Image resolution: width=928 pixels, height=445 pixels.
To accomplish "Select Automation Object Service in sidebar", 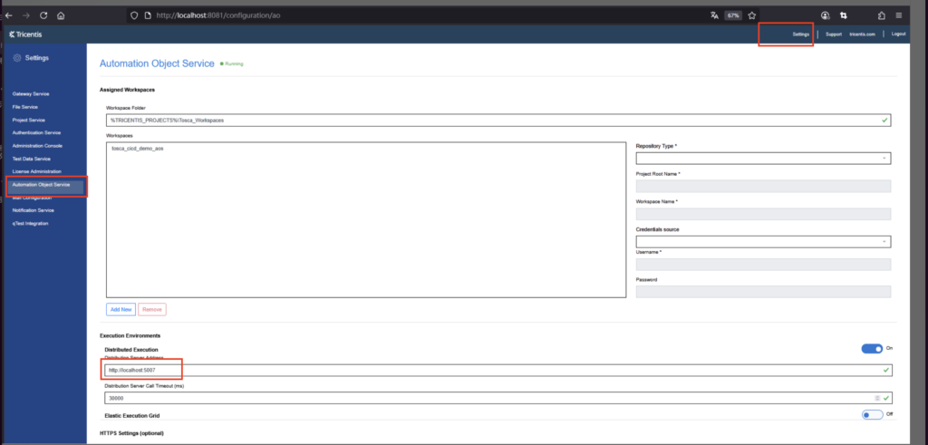I will tap(41, 185).
